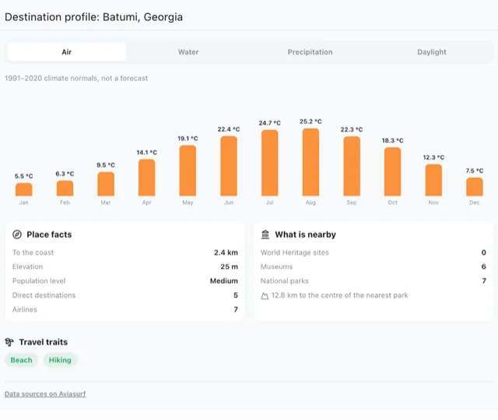498x420 pixels.
Task: Select the Beach travel trait tag
Action: [21, 360]
